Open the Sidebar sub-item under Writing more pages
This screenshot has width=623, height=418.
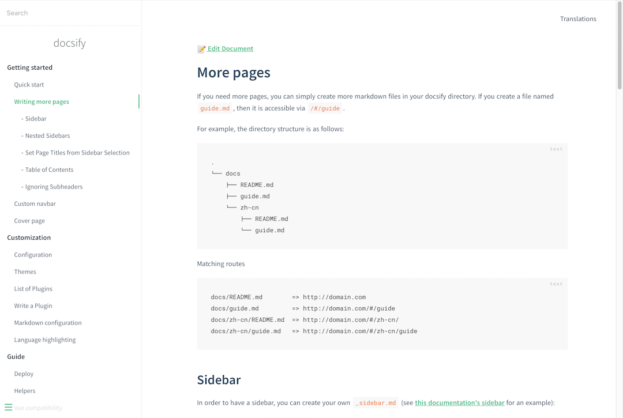[x=35, y=118]
